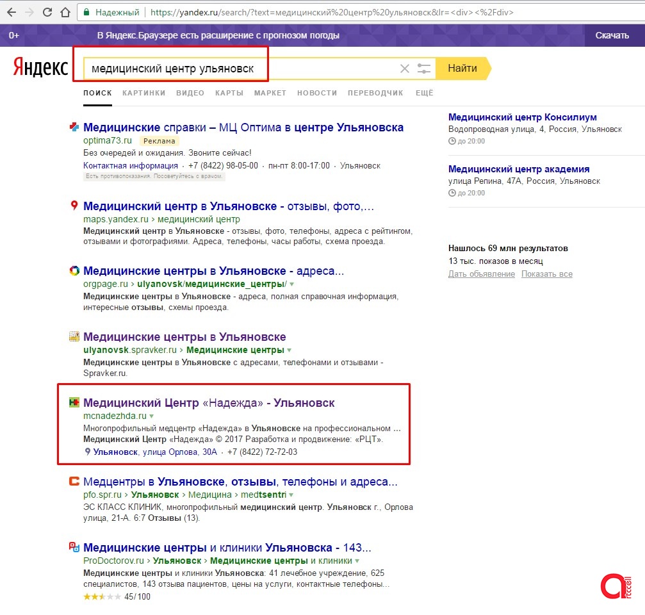Click the clock icon under Медицинский центр академия

[x=452, y=193]
